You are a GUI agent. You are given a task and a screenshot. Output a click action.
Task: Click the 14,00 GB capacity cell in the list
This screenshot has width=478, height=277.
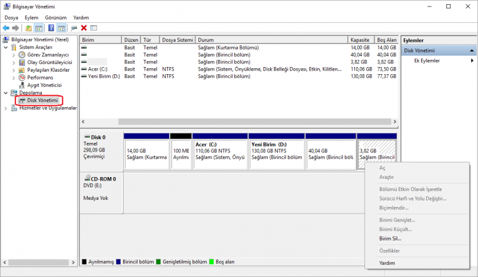coord(360,48)
